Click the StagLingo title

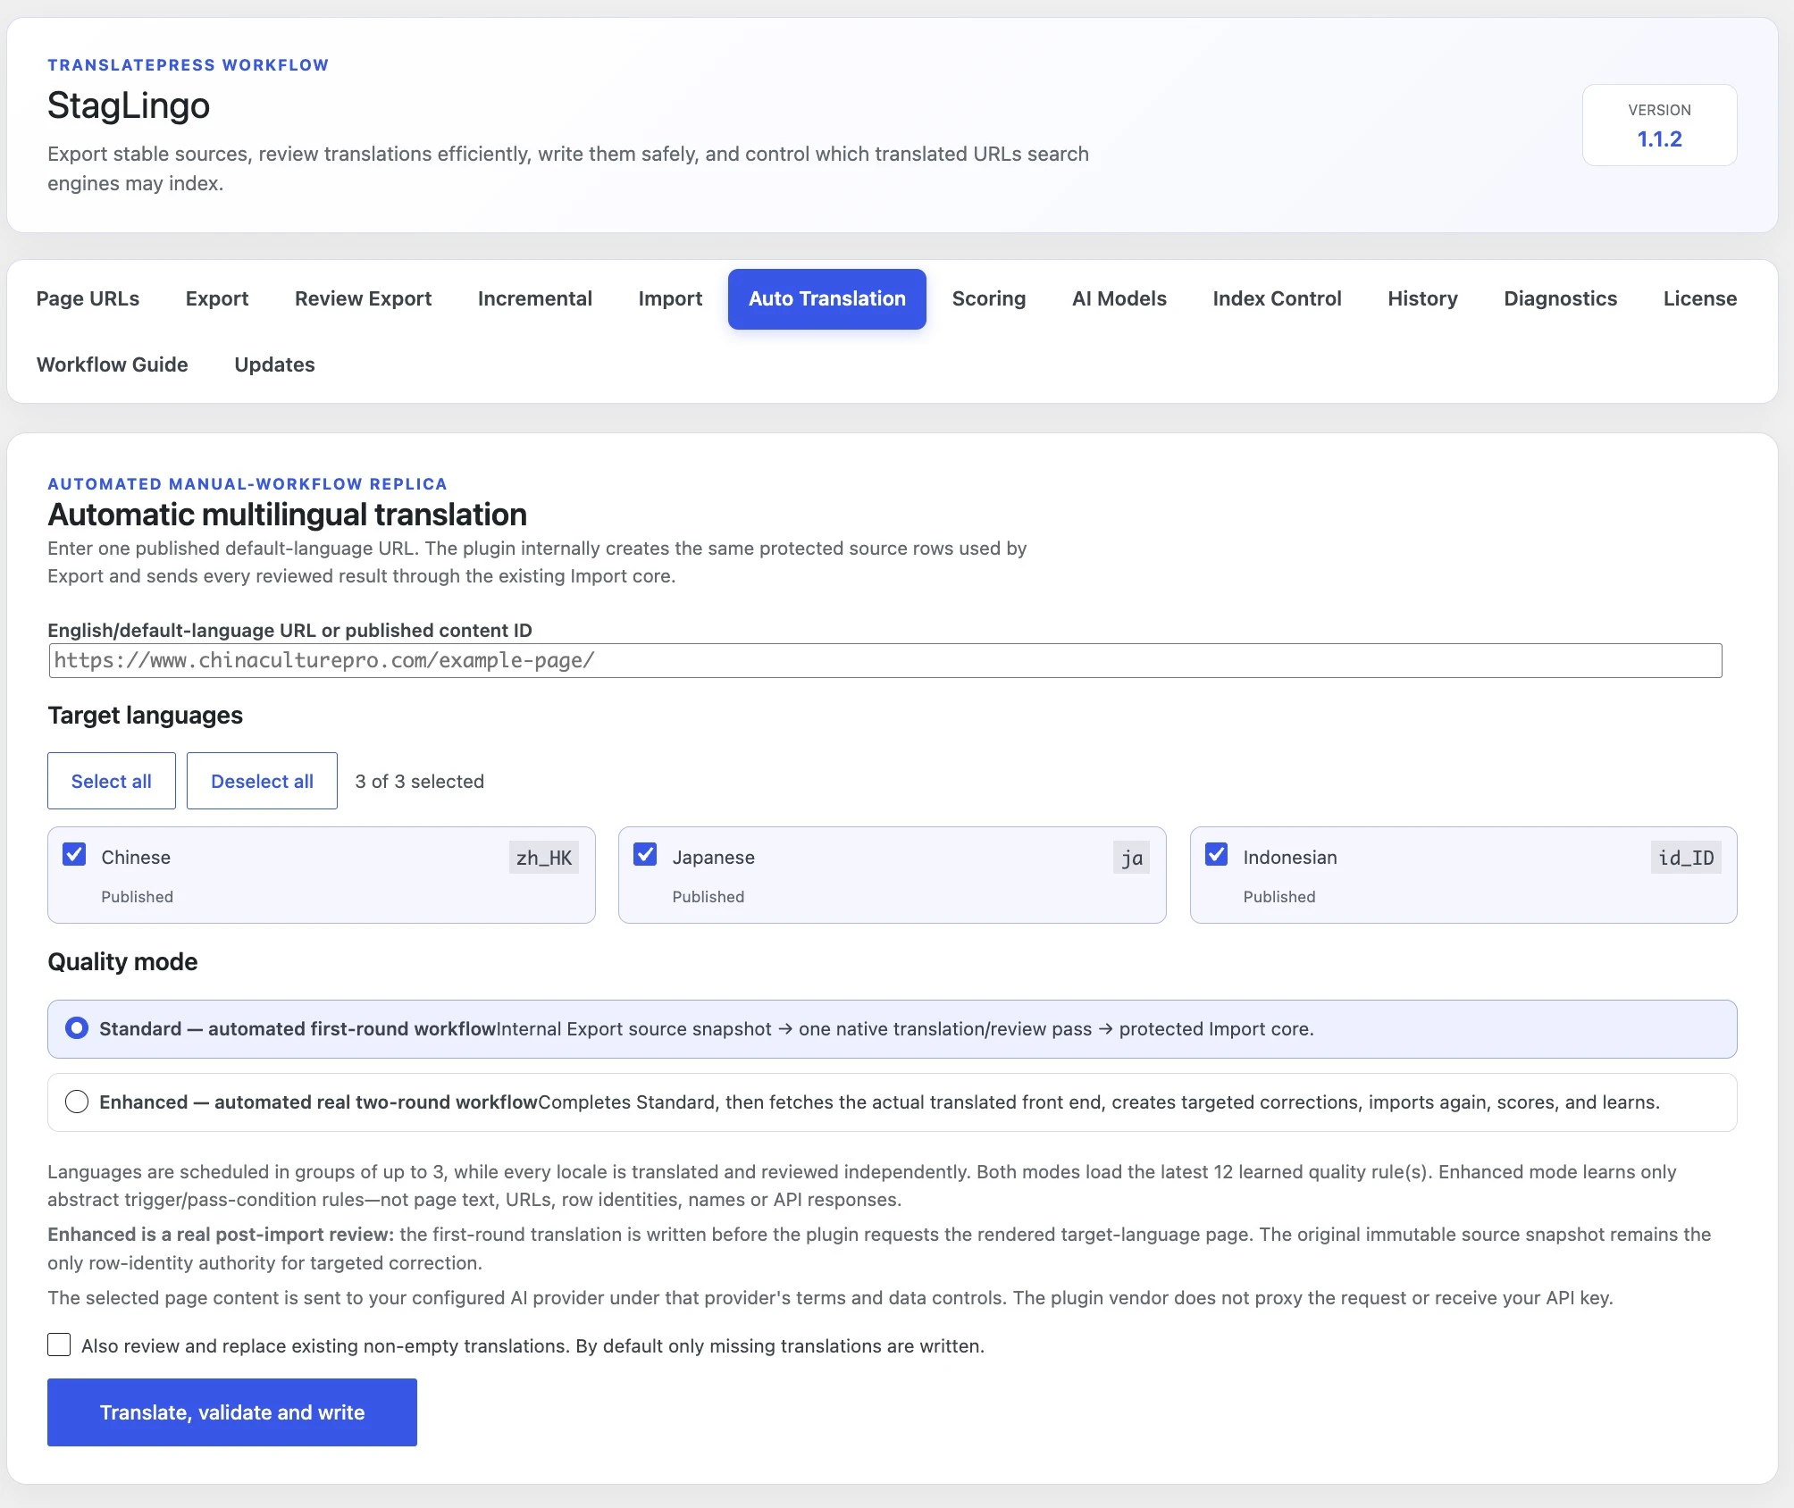click(129, 105)
